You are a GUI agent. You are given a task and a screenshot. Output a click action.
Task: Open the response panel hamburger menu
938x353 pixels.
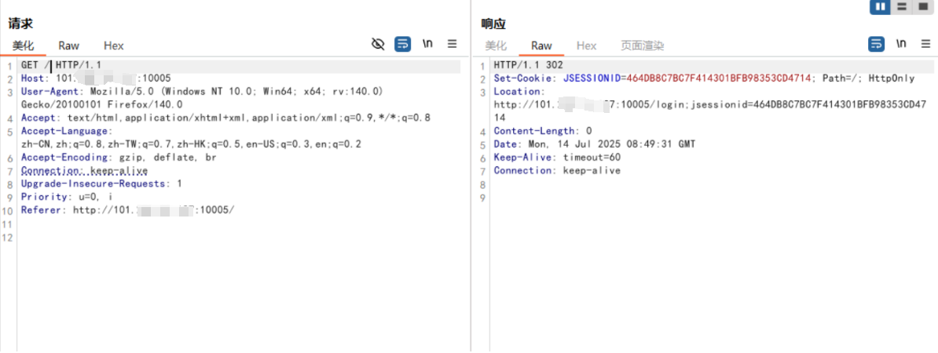point(925,45)
